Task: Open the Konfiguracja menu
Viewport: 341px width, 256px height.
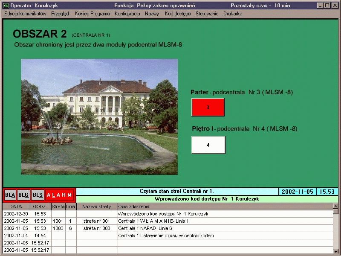Action: pyautogui.click(x=127, y=14)
